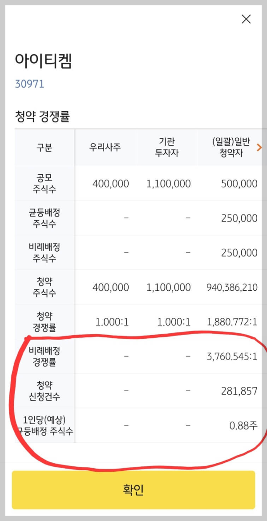
Task: Select the 아이티켐 title text
Action: [x=43, y=60]
